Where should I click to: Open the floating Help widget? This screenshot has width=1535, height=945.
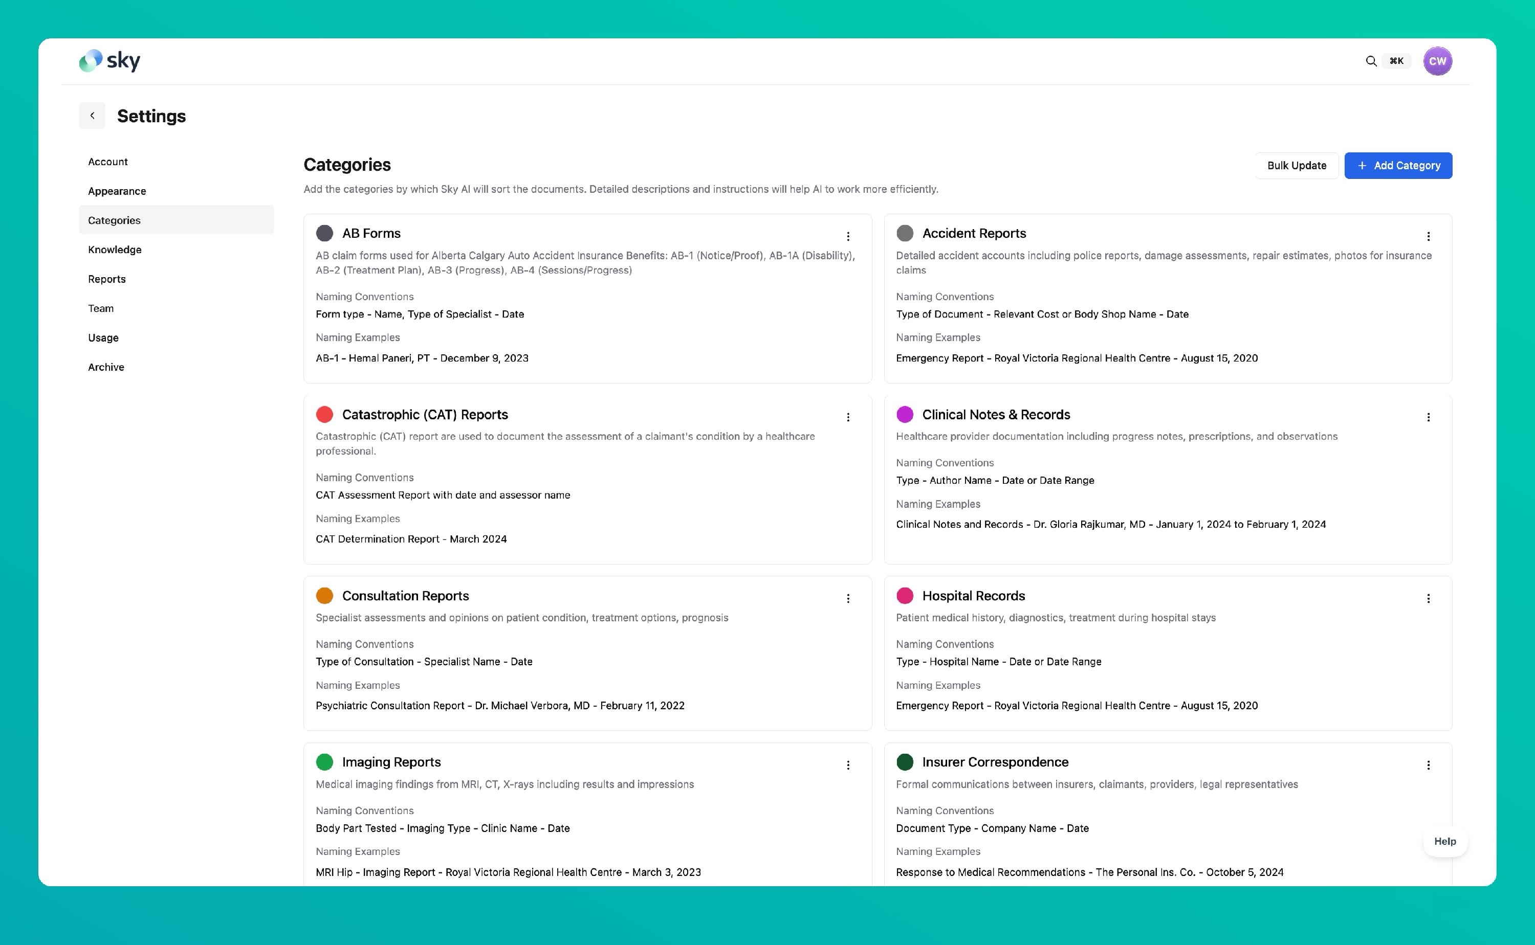(1444, 841)
